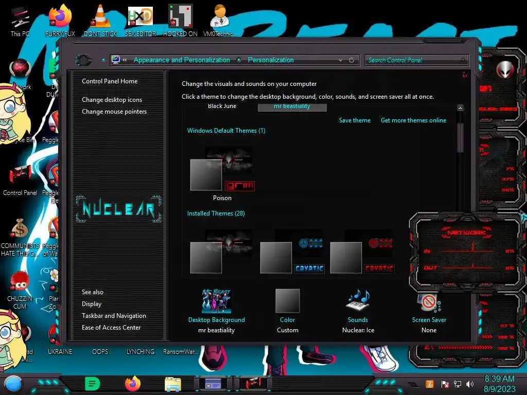Viewport: 527px width, 395px height.
Task: Select the red Cryptic installed theme
Action: (x=362, y=251)
